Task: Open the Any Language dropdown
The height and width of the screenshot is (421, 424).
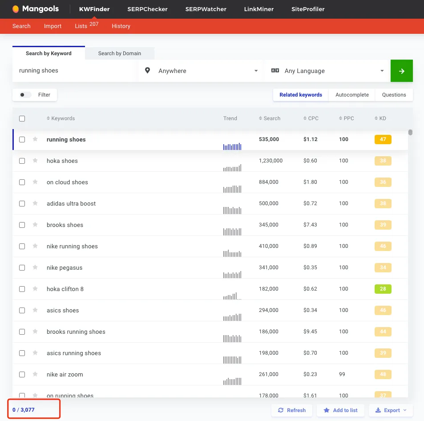Action: (x=327, y=71)
